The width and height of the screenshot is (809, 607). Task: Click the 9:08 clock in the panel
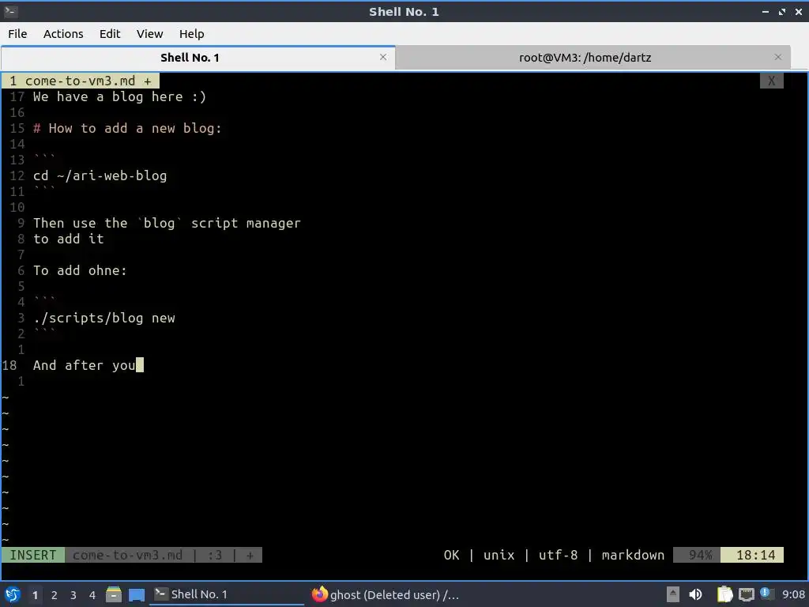(x=793, y=594)
